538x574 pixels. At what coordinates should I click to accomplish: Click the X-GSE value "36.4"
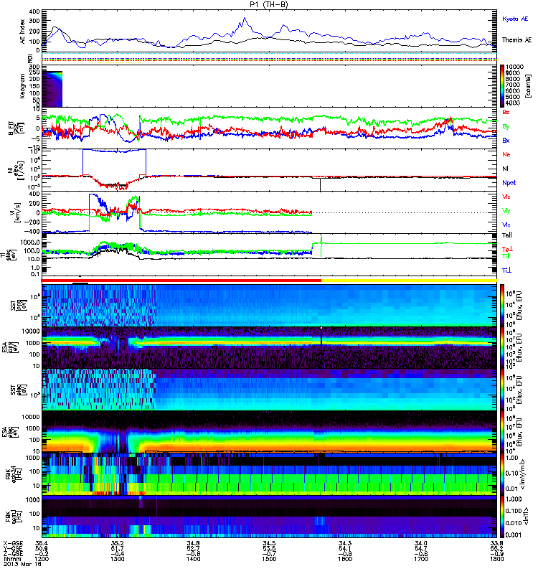coord(42,544)
